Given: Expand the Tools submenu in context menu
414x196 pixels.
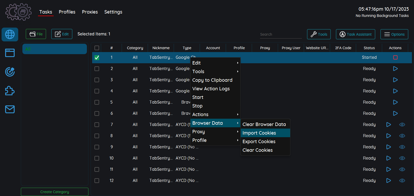Looking at the screenshot, I should [215, 72].
